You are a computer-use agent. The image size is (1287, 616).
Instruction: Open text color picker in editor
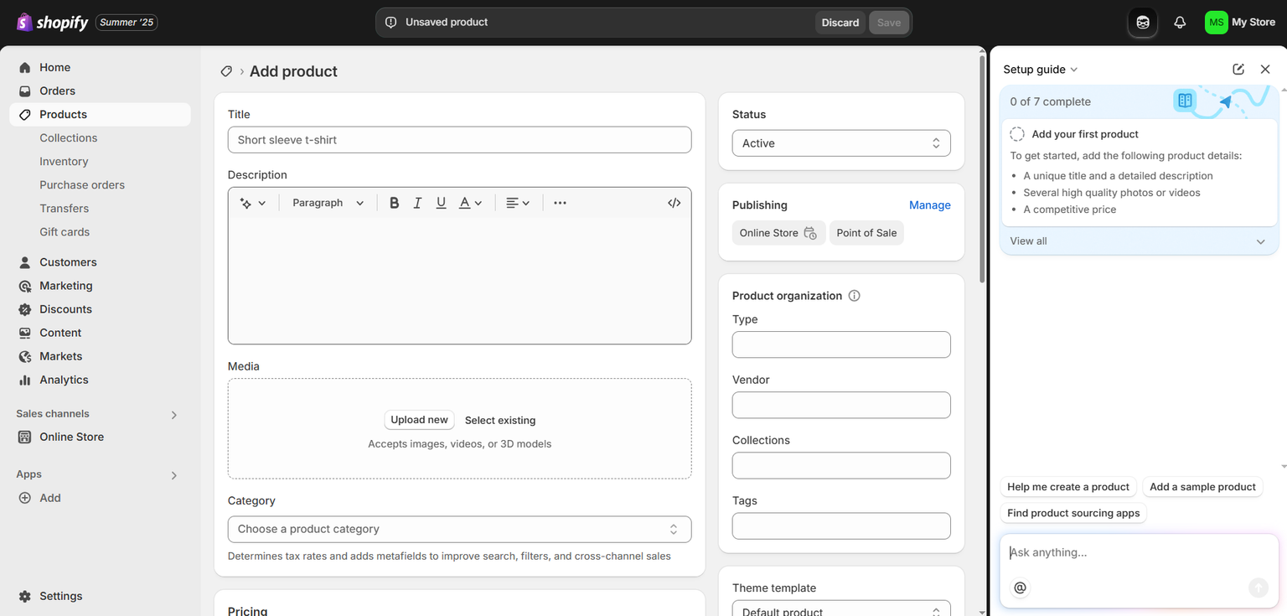point(470,203)
